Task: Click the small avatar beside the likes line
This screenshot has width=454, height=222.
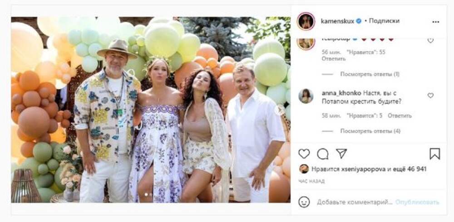Action: coord(304,169)
